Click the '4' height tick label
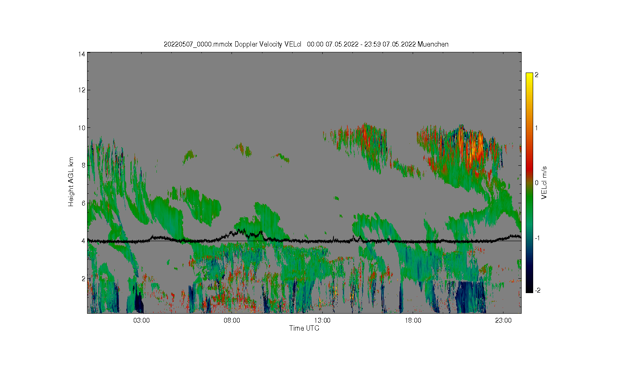The height and width of the screenshot is (371, 619). [x=83, y=241]
